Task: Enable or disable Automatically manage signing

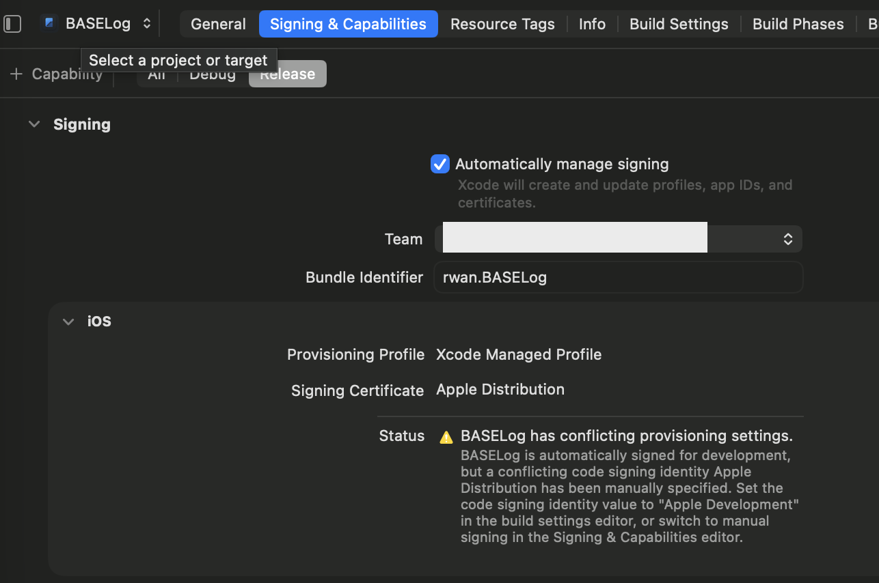Action: point(439,164)
